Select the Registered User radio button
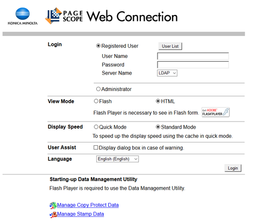The image size is (258, 224). pos(98,46)
